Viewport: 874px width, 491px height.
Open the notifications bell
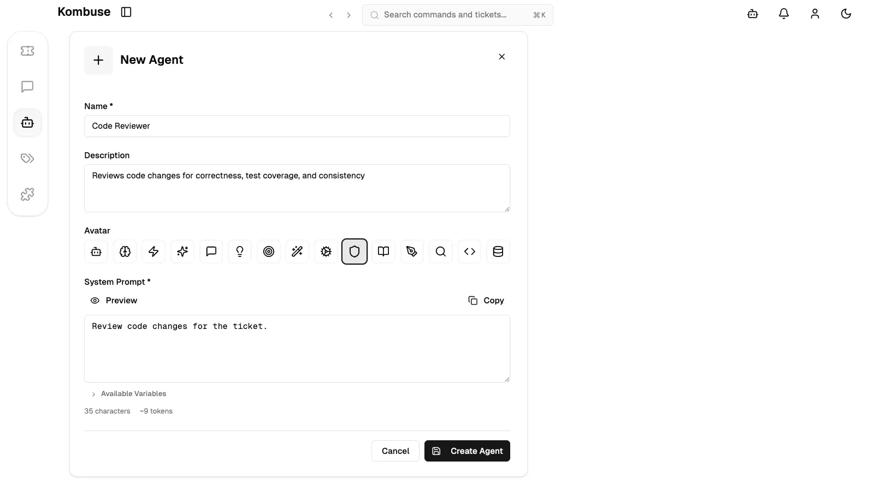[x=783, y=14]
